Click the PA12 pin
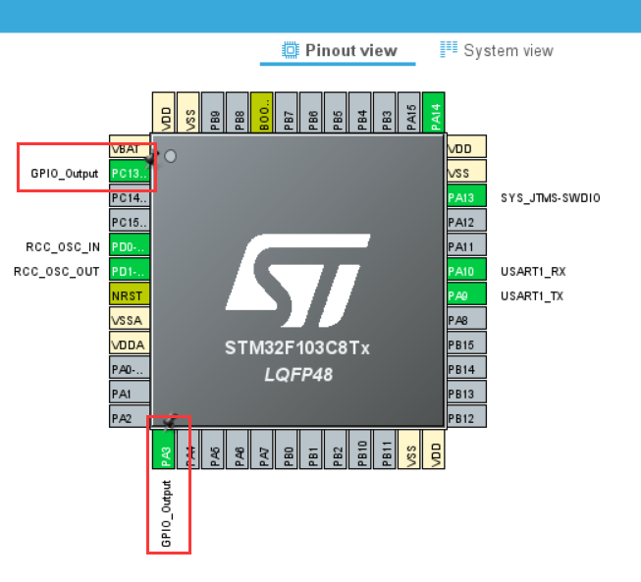Screen dimensions: 641x582 (466, 222)
